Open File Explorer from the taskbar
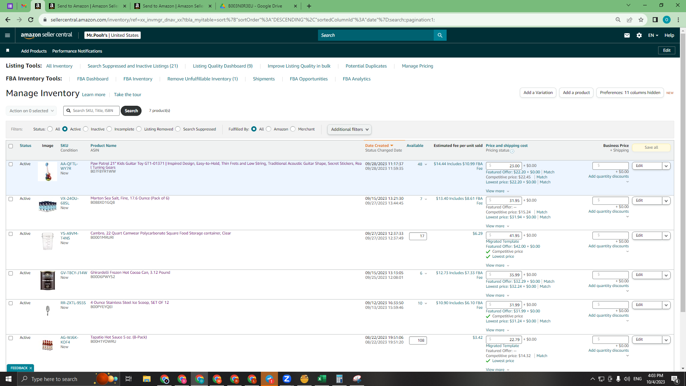This screenshot has height=386, width=686. (147, 379)
